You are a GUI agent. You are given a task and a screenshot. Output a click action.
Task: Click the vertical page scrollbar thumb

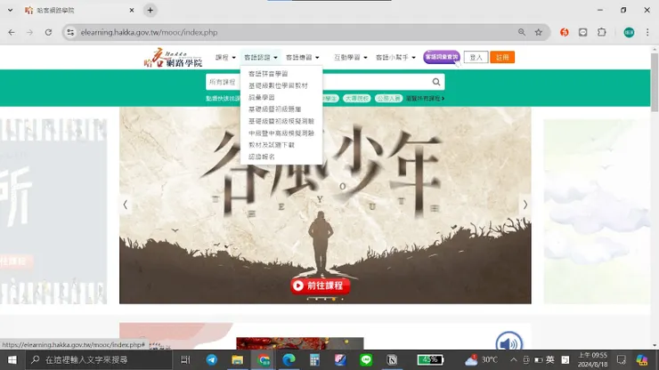point(655,82)
